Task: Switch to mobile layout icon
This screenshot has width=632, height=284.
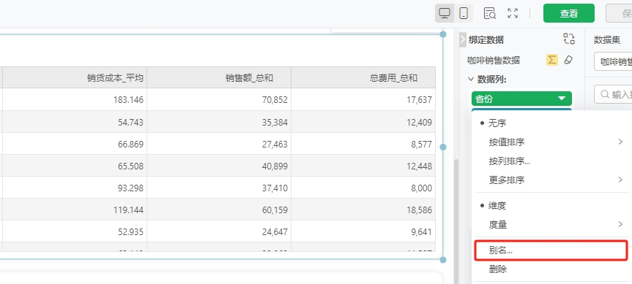Action: [x=464, y=13]
